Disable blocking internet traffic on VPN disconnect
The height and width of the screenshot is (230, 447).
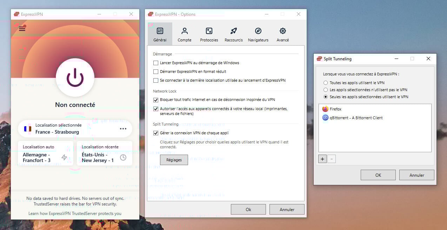click(x=155, y=100)
